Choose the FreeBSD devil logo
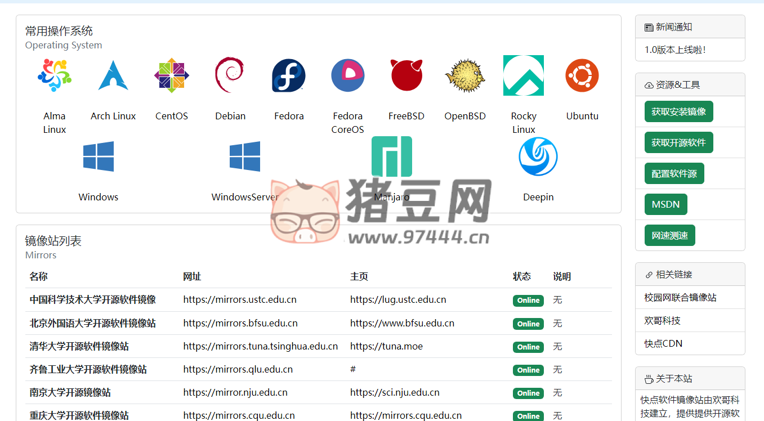The image size is (764, 421). click(406, 75)
